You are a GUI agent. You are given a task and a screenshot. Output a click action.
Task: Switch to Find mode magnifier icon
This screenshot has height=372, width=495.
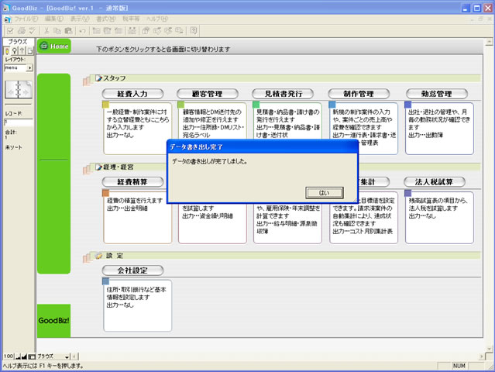pos(14,50)
